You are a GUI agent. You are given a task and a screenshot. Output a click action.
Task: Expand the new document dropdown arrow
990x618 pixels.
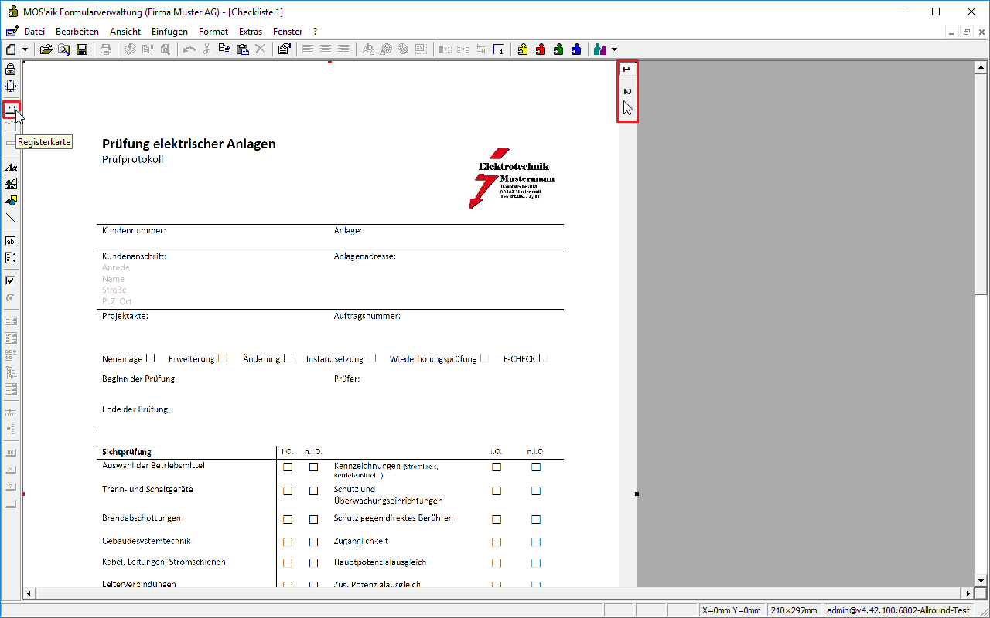point(26,49)
